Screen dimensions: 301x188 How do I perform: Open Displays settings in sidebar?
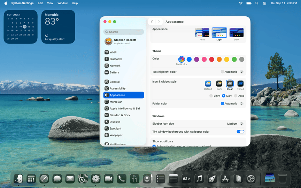pyautogui.click(x=123, y=122)
